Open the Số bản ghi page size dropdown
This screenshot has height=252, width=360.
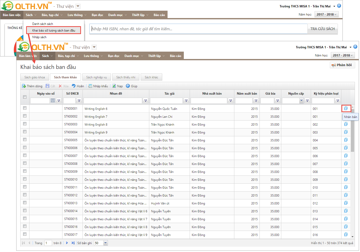coord(106,243)
